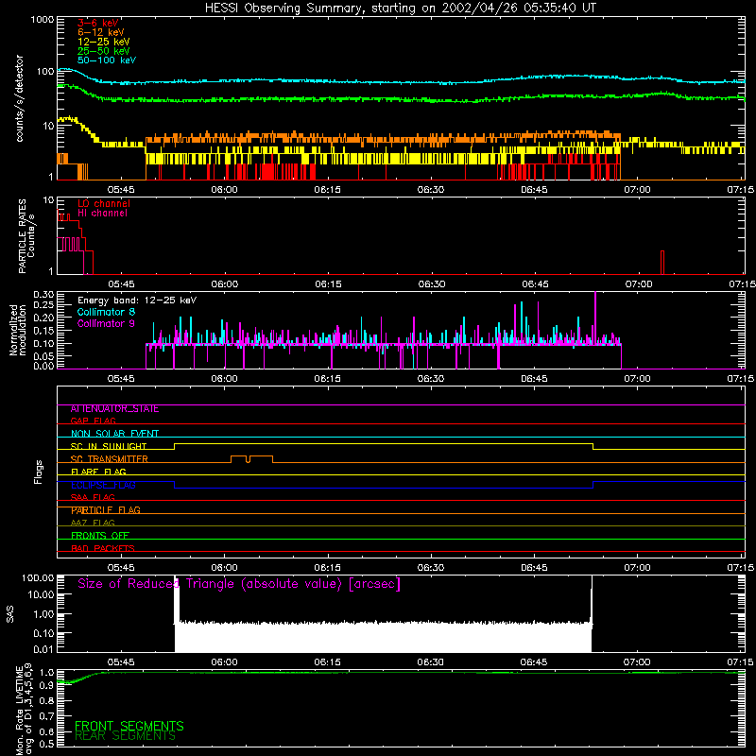This screenshot has height=756, width=756.
Task: Select the Collimator 8 legend entry
Action: click(106, 312)
